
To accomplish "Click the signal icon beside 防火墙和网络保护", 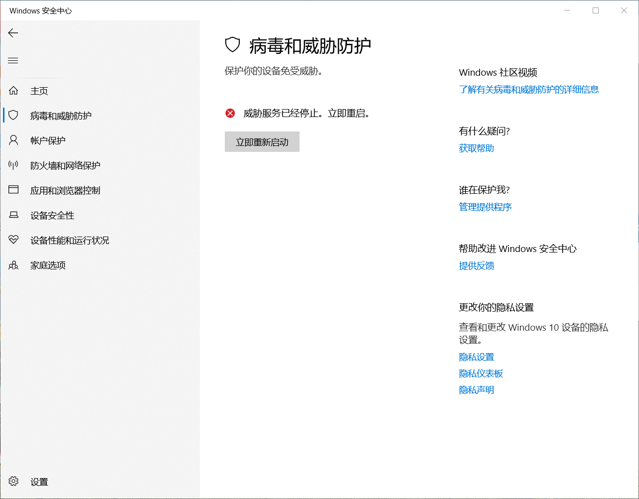I will point(13,165).
